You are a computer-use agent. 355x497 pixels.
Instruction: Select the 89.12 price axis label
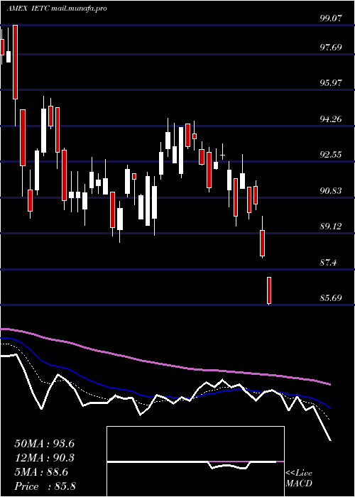pyautogui.click(x=331, y=226)
